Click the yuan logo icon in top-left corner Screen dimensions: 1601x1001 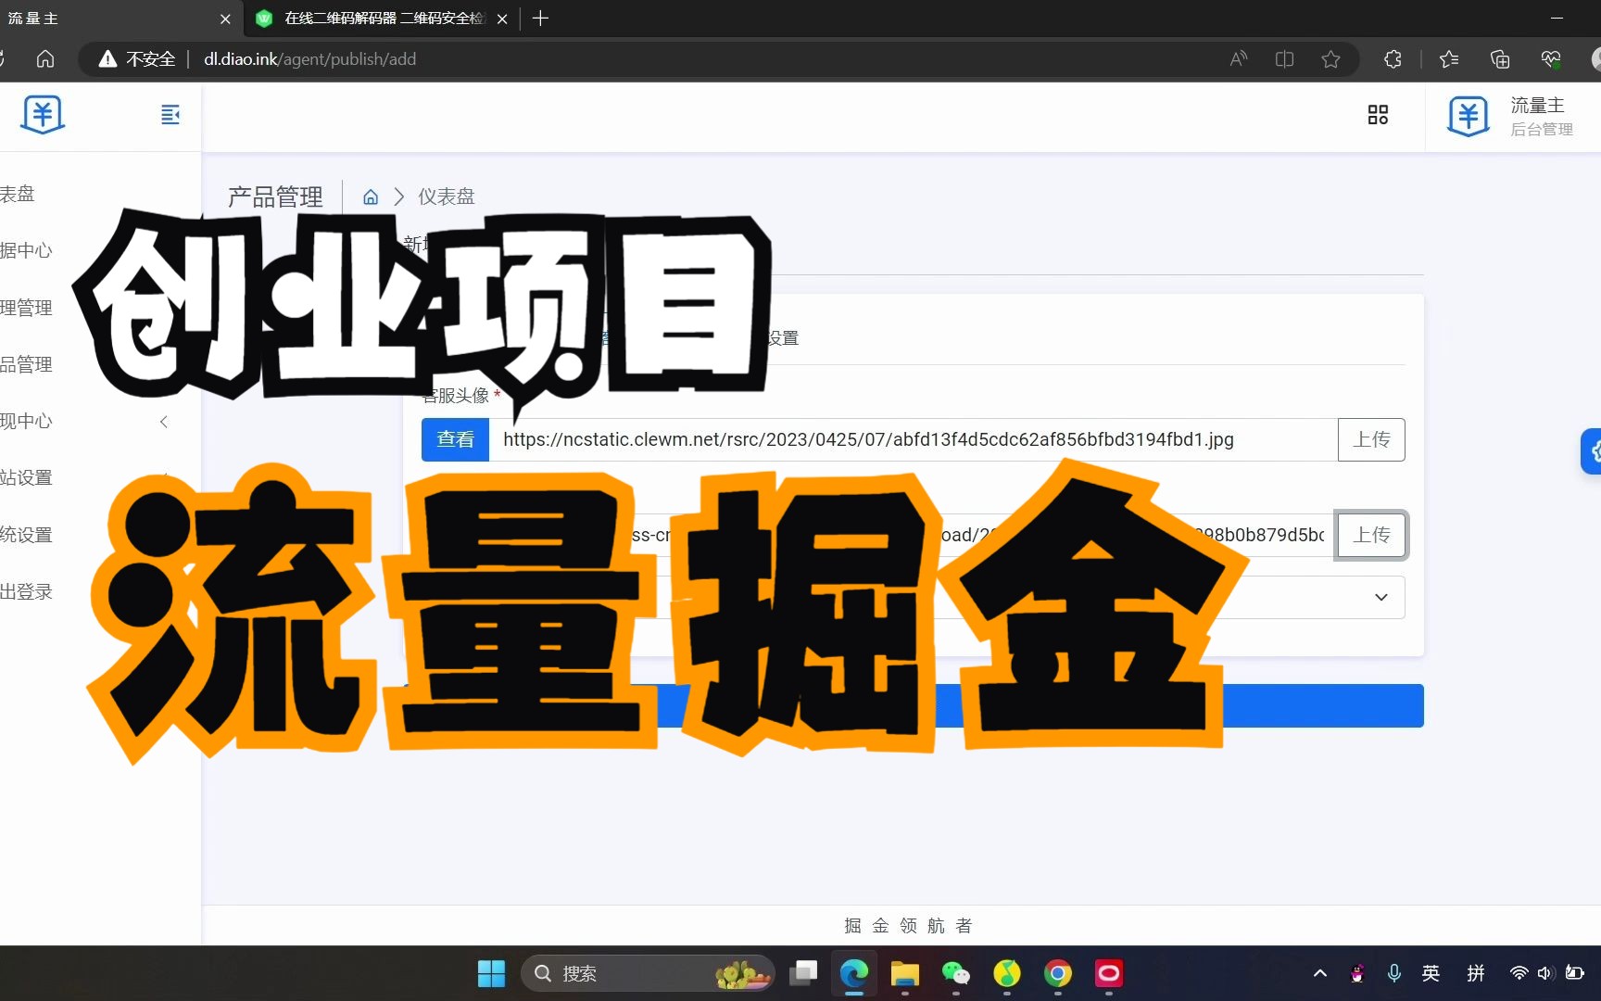[x=42, y=114]
